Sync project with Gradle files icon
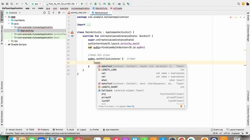Viewport: 250px width, 140px height. click(x=119, y=4)
